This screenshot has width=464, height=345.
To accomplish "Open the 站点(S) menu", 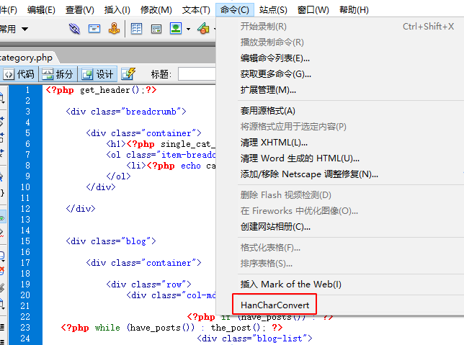I will [x=273, y=10].
